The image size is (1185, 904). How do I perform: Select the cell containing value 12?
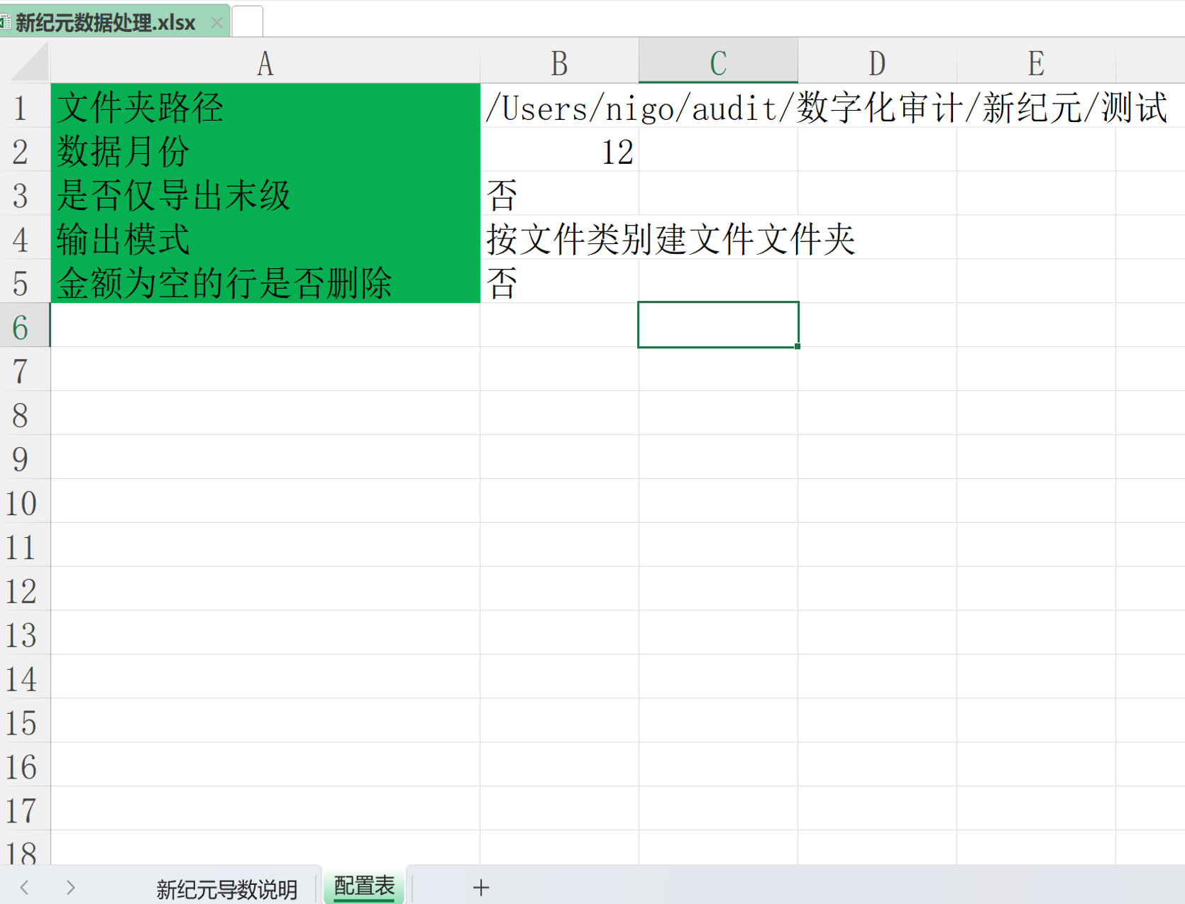pyautogui.click(x=559, y=152)
